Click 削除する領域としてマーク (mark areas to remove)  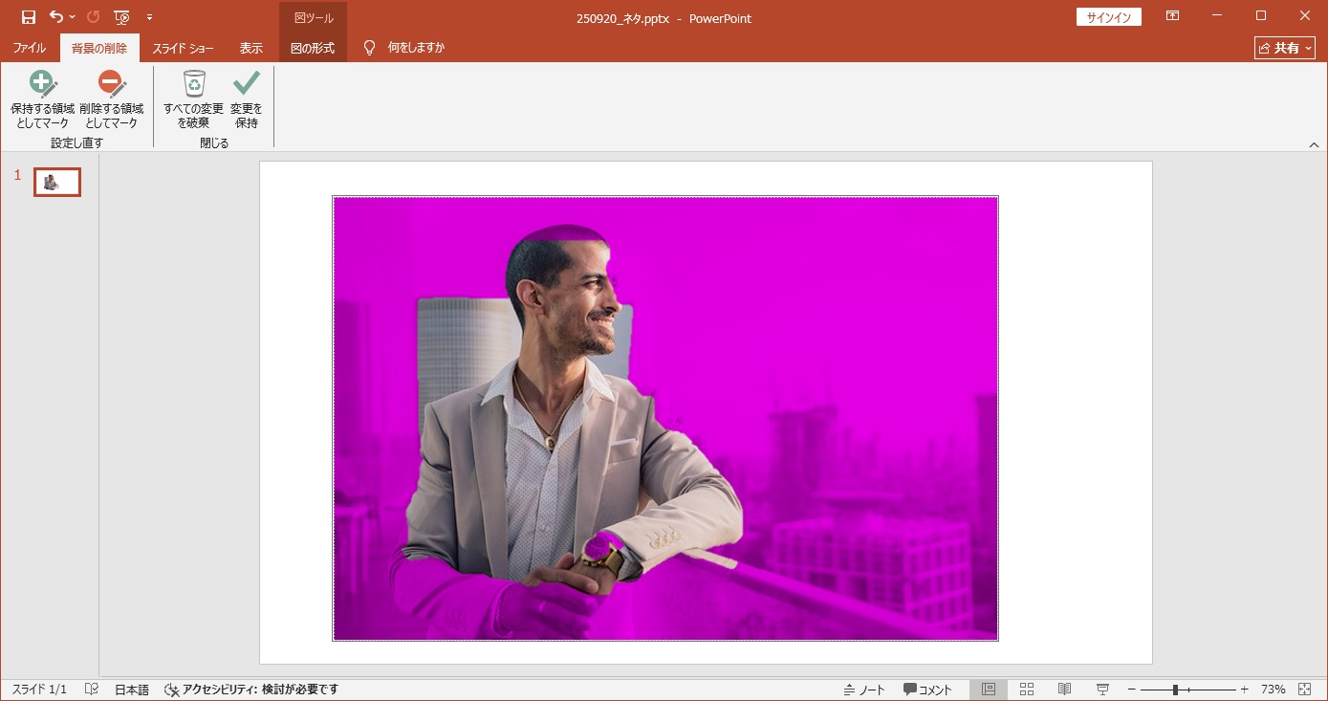pos(112,99)
